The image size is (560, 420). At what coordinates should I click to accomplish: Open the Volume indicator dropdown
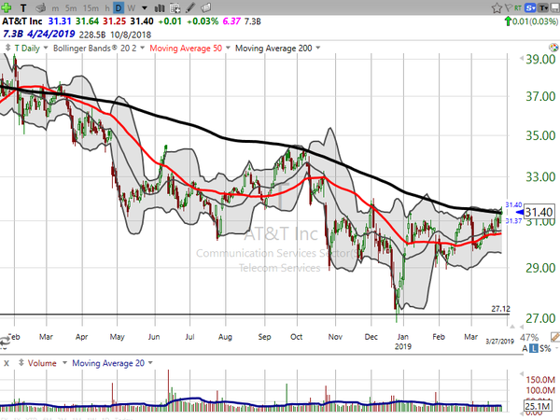64,363
